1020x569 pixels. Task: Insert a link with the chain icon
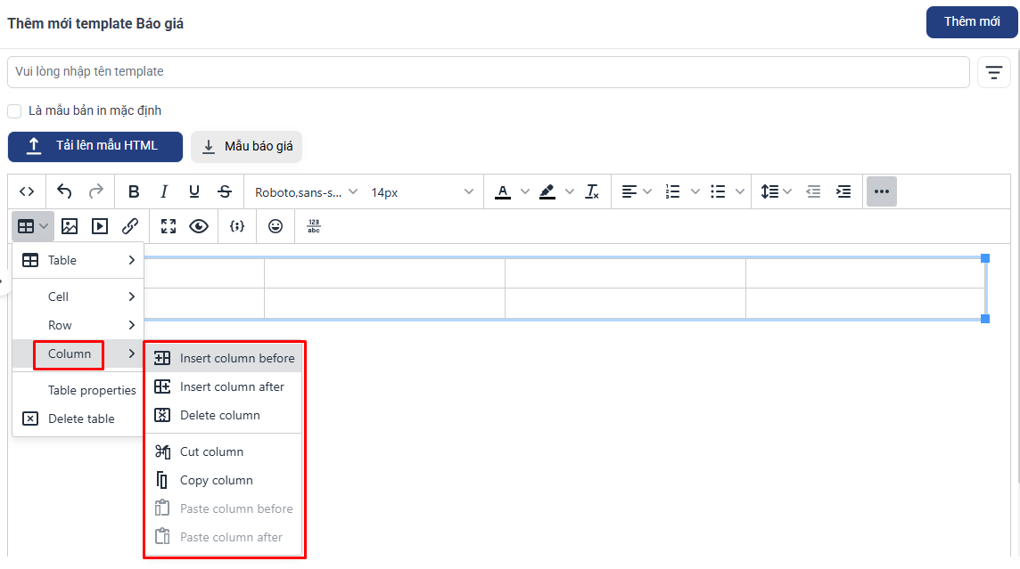pos(130,226)
